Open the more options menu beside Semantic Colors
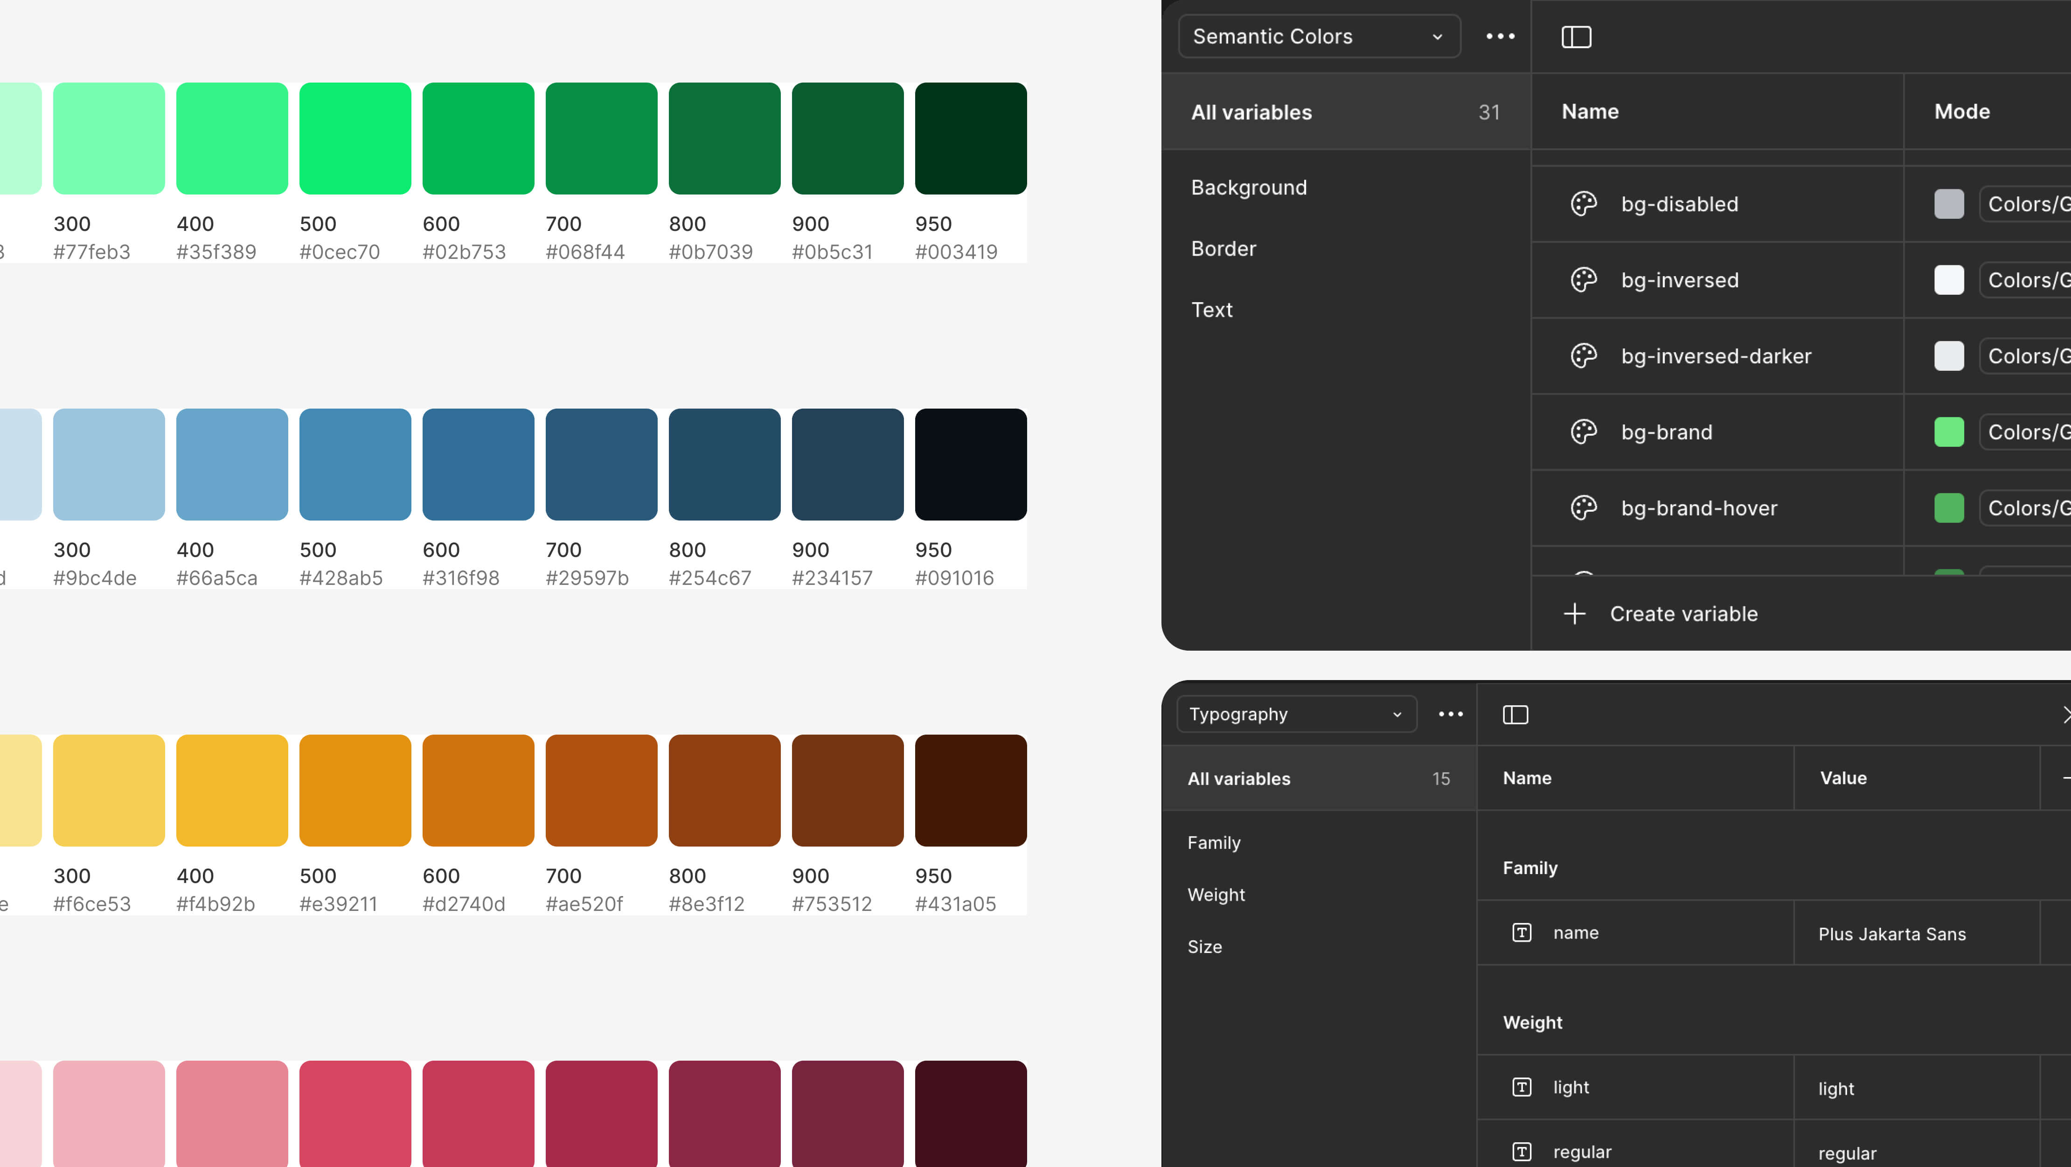This screenshot has width=2071, height=1167. (1500, 36)
